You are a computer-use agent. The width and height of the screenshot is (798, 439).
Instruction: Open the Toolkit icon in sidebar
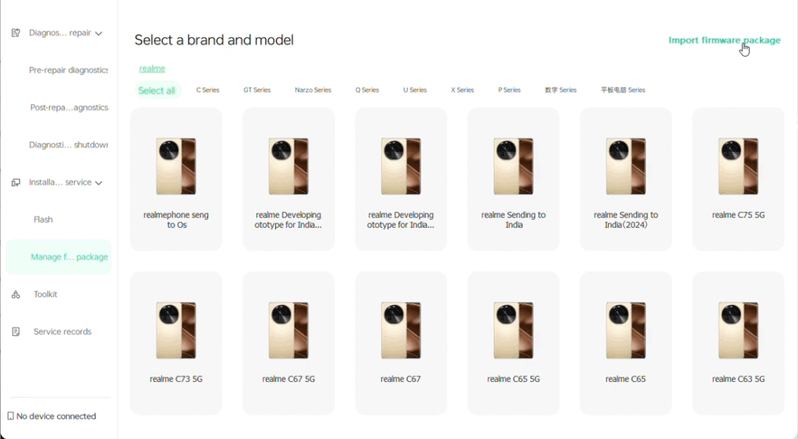16,295
